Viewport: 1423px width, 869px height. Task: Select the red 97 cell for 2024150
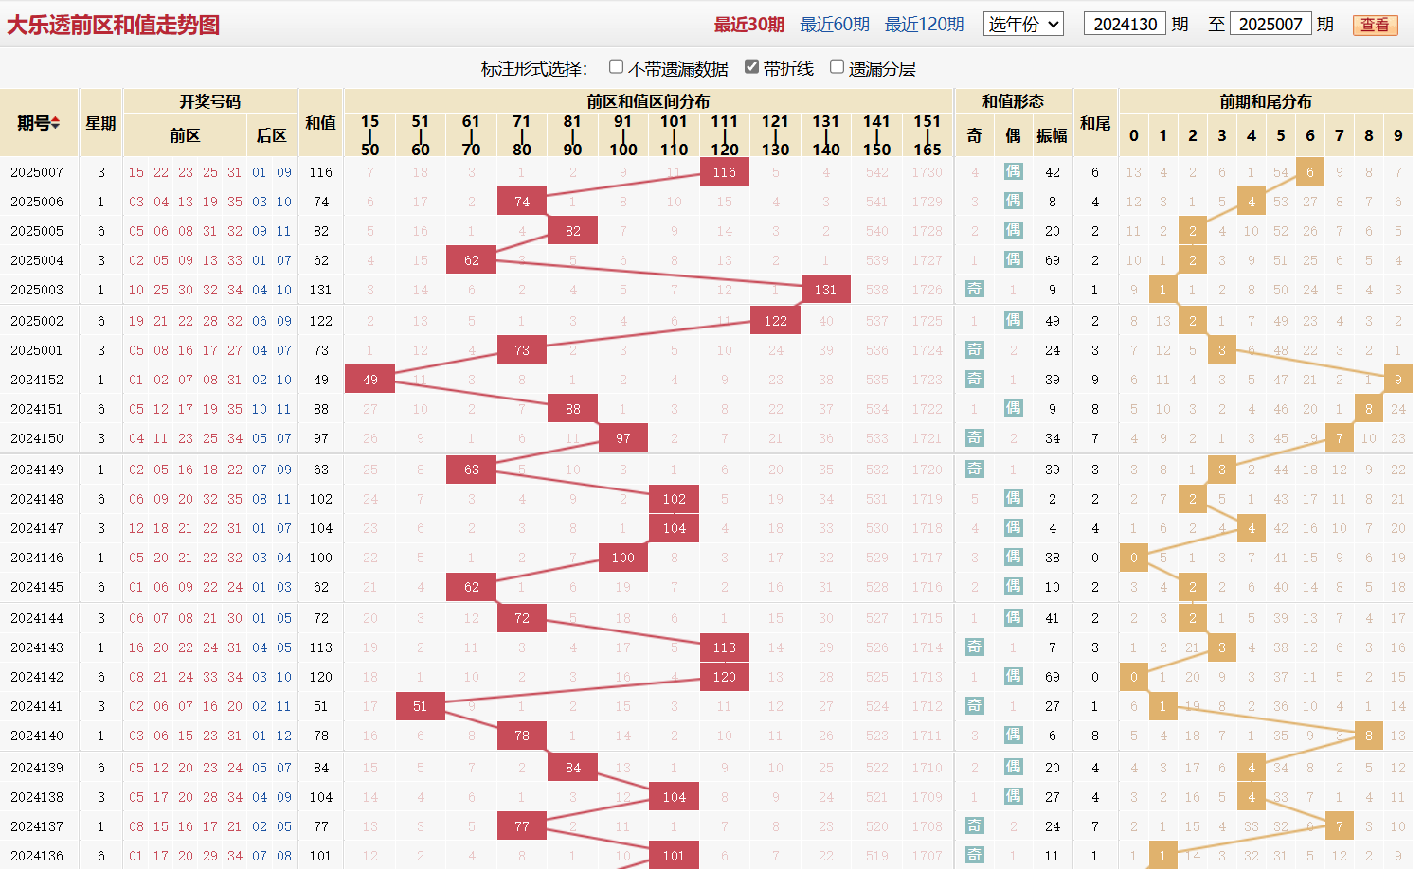point(623,438)
